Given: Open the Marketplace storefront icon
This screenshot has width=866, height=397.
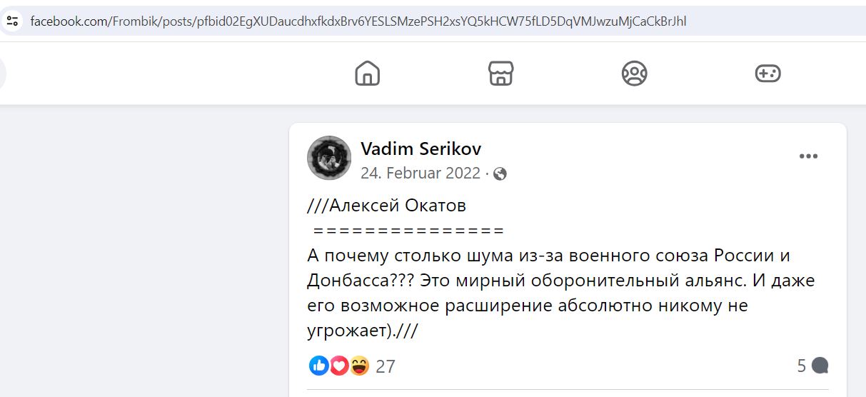Looking at the screenshot, I should [x=500, y=74].
